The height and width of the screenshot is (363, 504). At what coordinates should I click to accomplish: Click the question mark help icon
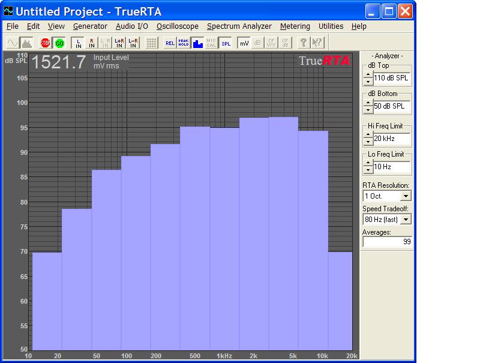pos(303,43)
